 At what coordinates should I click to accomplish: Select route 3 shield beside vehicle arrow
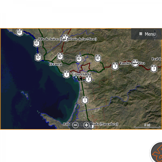[89, 79]
